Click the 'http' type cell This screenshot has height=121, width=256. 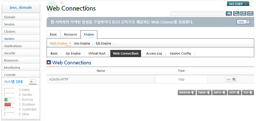click(x=181, y=79)
